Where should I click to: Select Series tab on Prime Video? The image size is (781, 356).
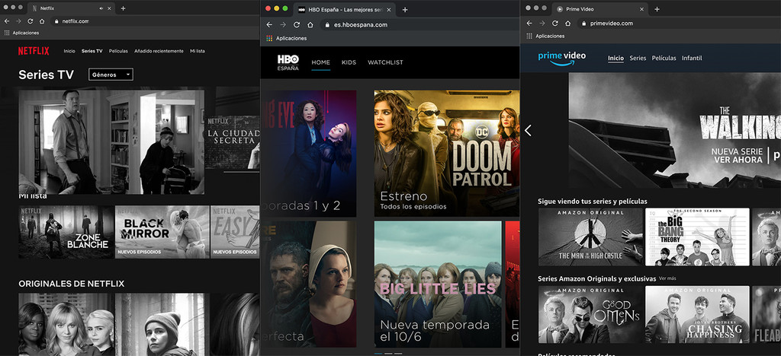[638, 58]
